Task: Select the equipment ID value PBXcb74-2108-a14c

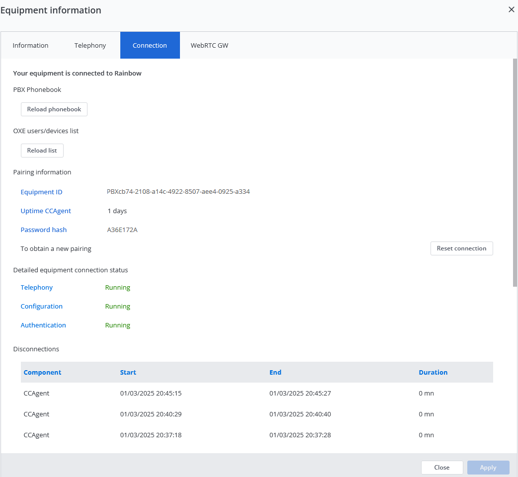Action: point(178,191)
